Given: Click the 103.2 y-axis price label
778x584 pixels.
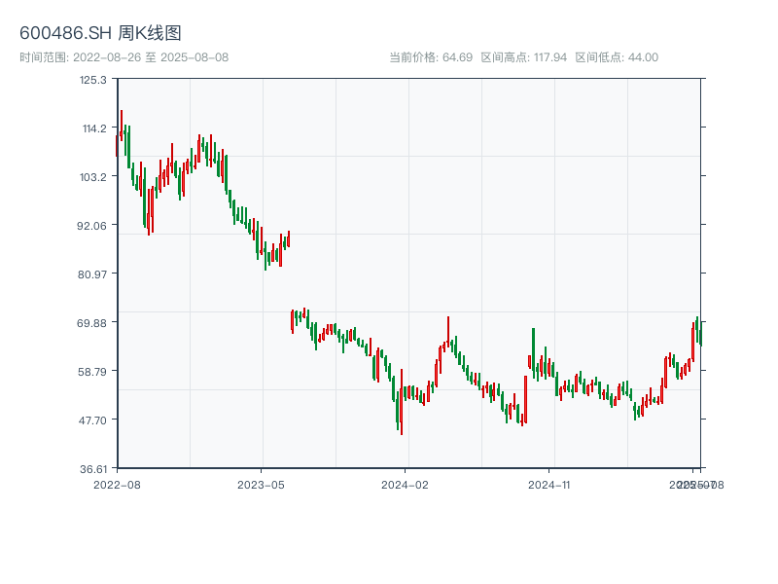Looking at the screenshot, I should [93, 177].
